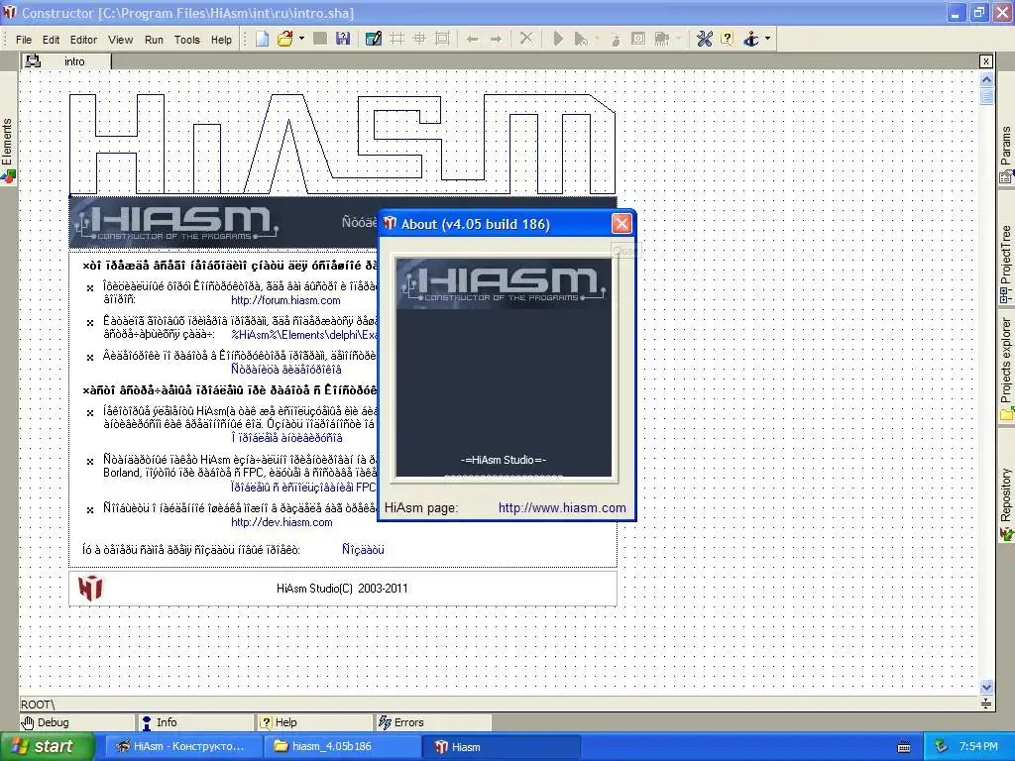The height and width of the screenshot is (761, 1015).
Task: Select the intro document tab
Action: (x=74, y=61)
